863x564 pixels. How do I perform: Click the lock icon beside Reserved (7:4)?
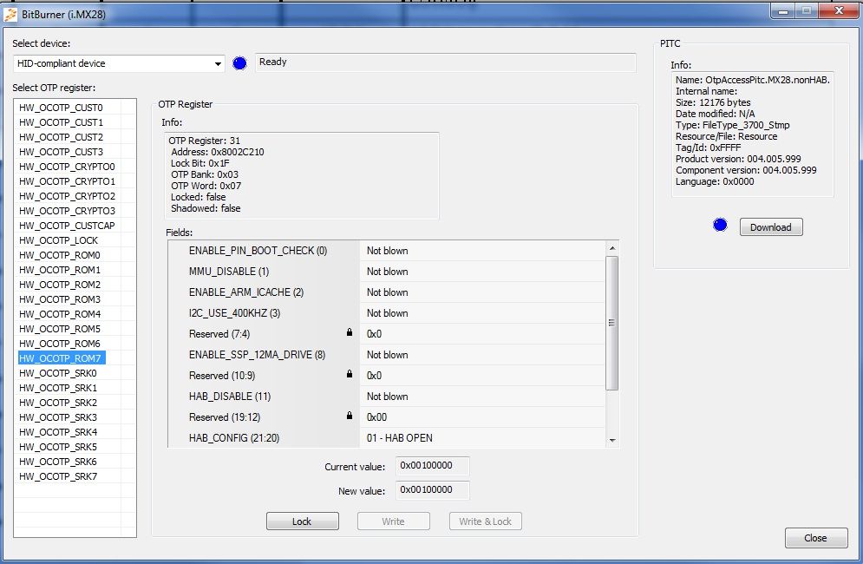pos(350,332)
